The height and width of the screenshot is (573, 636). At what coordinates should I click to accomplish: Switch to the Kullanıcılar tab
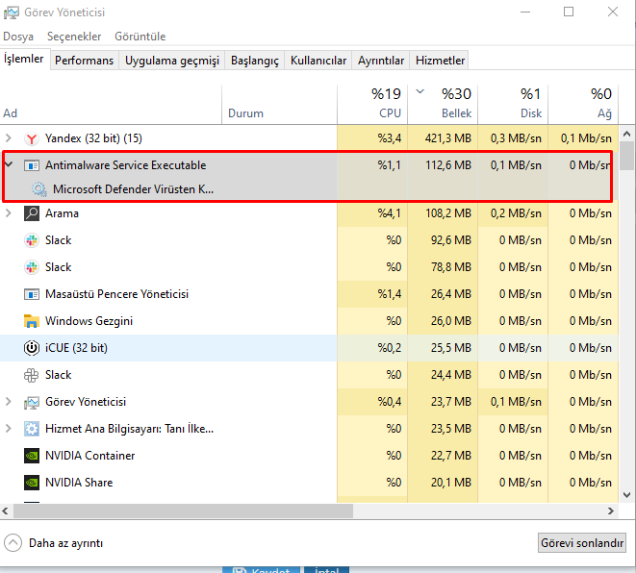(x=318, y=61)
